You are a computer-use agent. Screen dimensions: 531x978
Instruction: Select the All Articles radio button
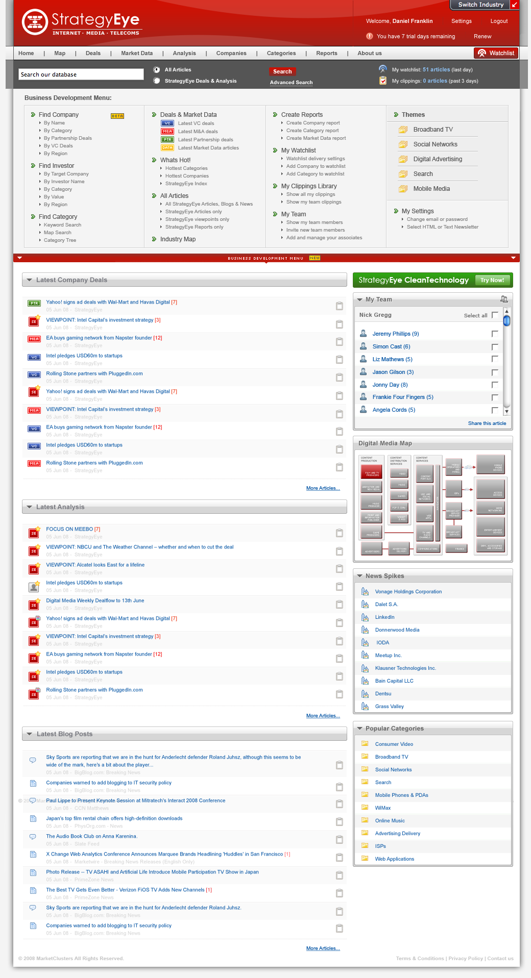point(157,70)
